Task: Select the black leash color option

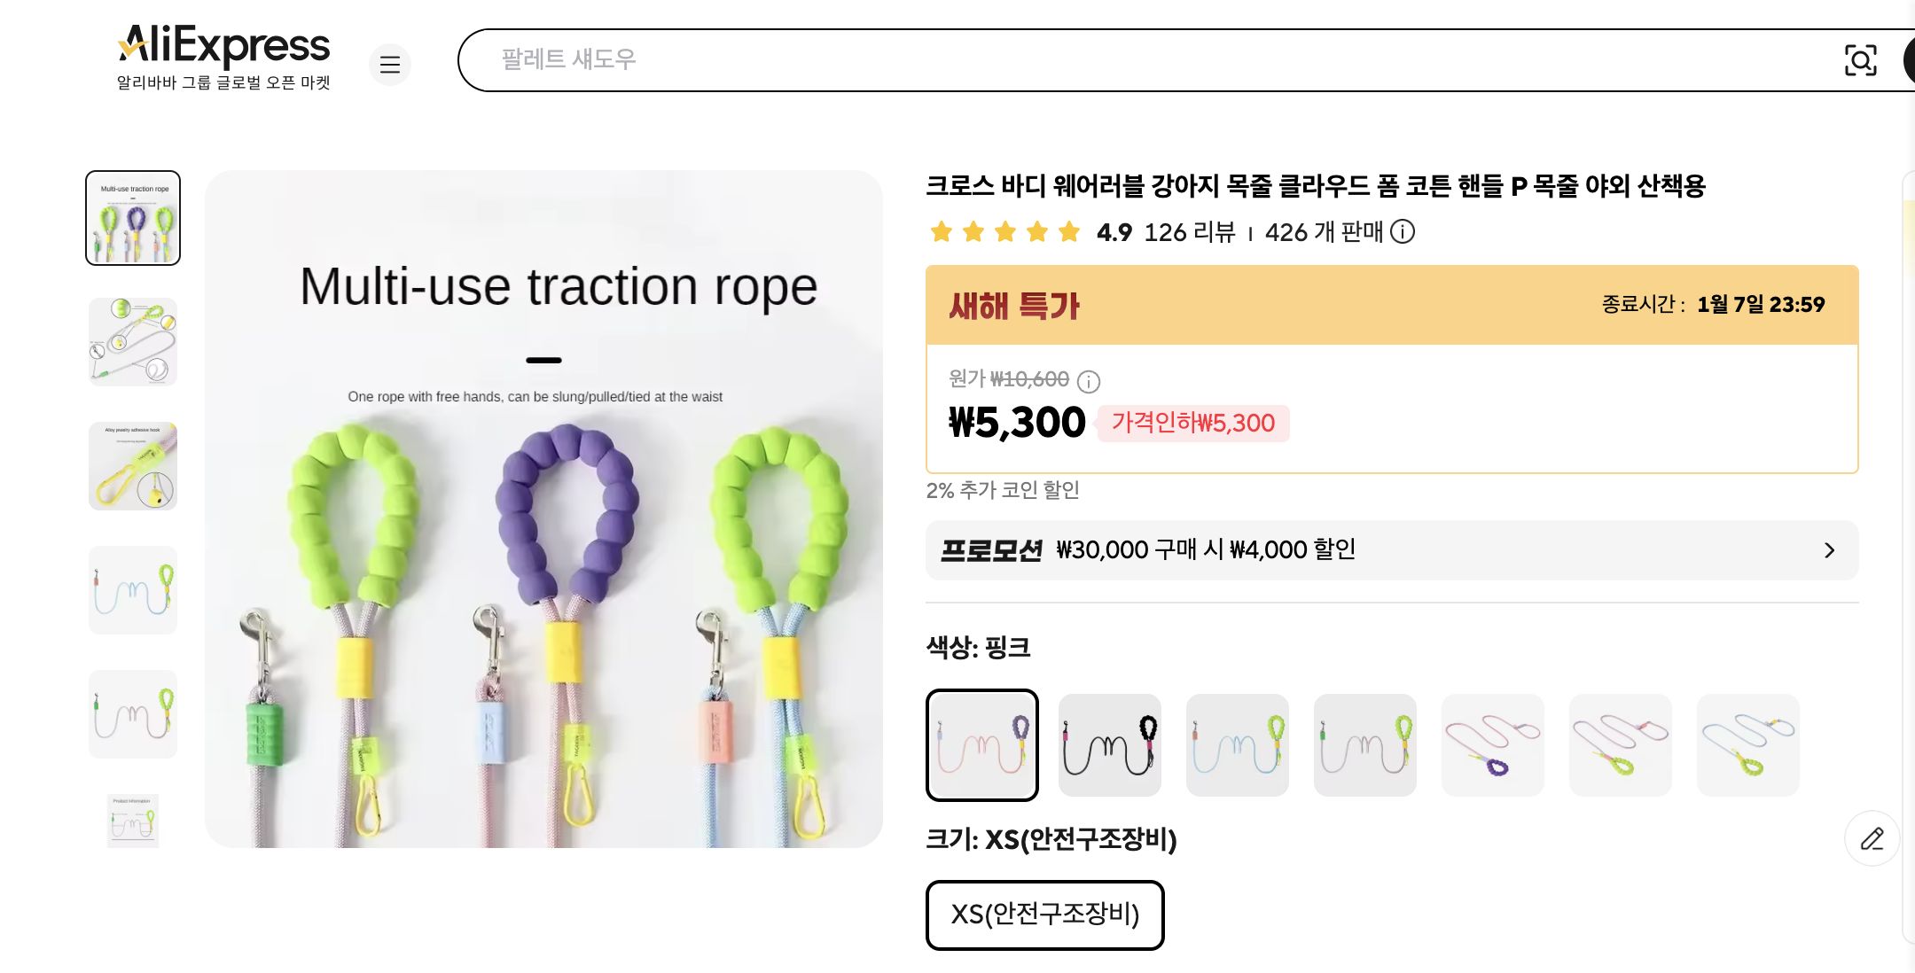Action: click(1109, 745)
